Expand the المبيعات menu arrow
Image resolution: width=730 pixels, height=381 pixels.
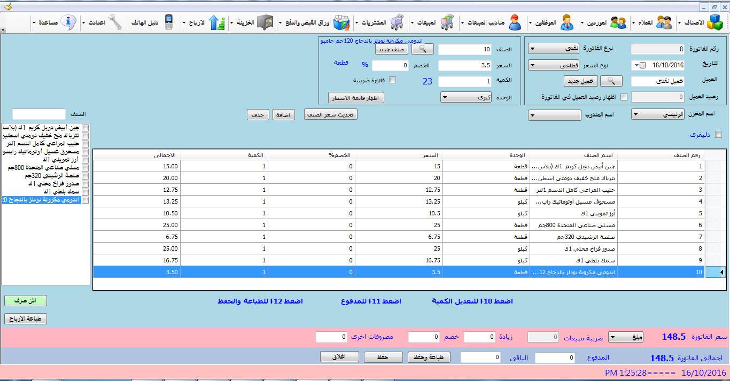tap(412, 23)
